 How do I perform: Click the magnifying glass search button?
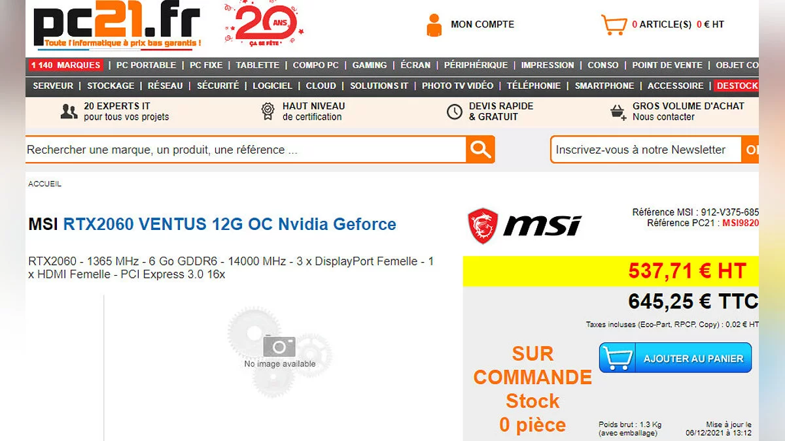pyautogui.click(x=480, y=150)
